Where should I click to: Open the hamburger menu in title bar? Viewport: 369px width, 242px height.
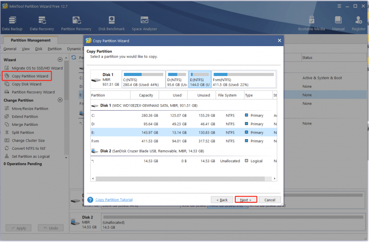point(339,6)
